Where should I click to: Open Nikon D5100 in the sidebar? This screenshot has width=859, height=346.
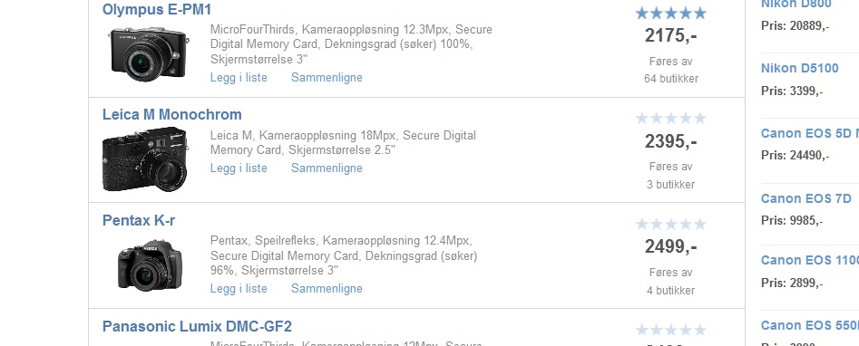click(x=800, y=68)
